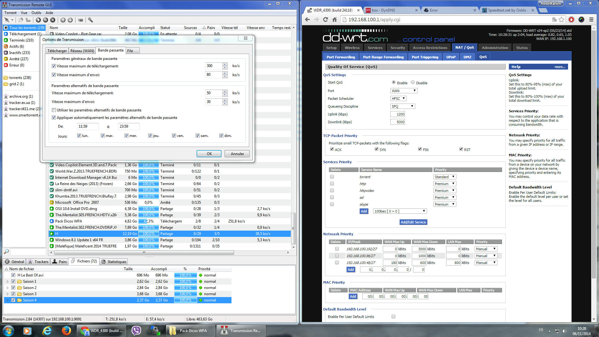
Task: Check the delete box for the torrent service
Action: tap(332, 177)
